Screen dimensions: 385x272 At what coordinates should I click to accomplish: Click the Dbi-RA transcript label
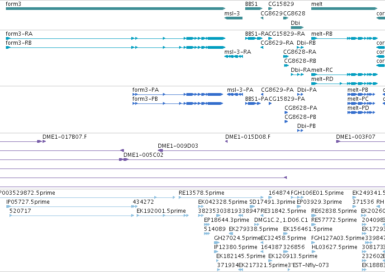pyautogui.click(x=301, y=70)
